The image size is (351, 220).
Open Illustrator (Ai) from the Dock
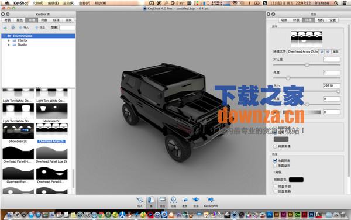[277, 215]
